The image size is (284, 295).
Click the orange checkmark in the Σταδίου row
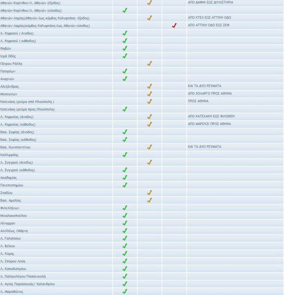(x=149, y=193)
